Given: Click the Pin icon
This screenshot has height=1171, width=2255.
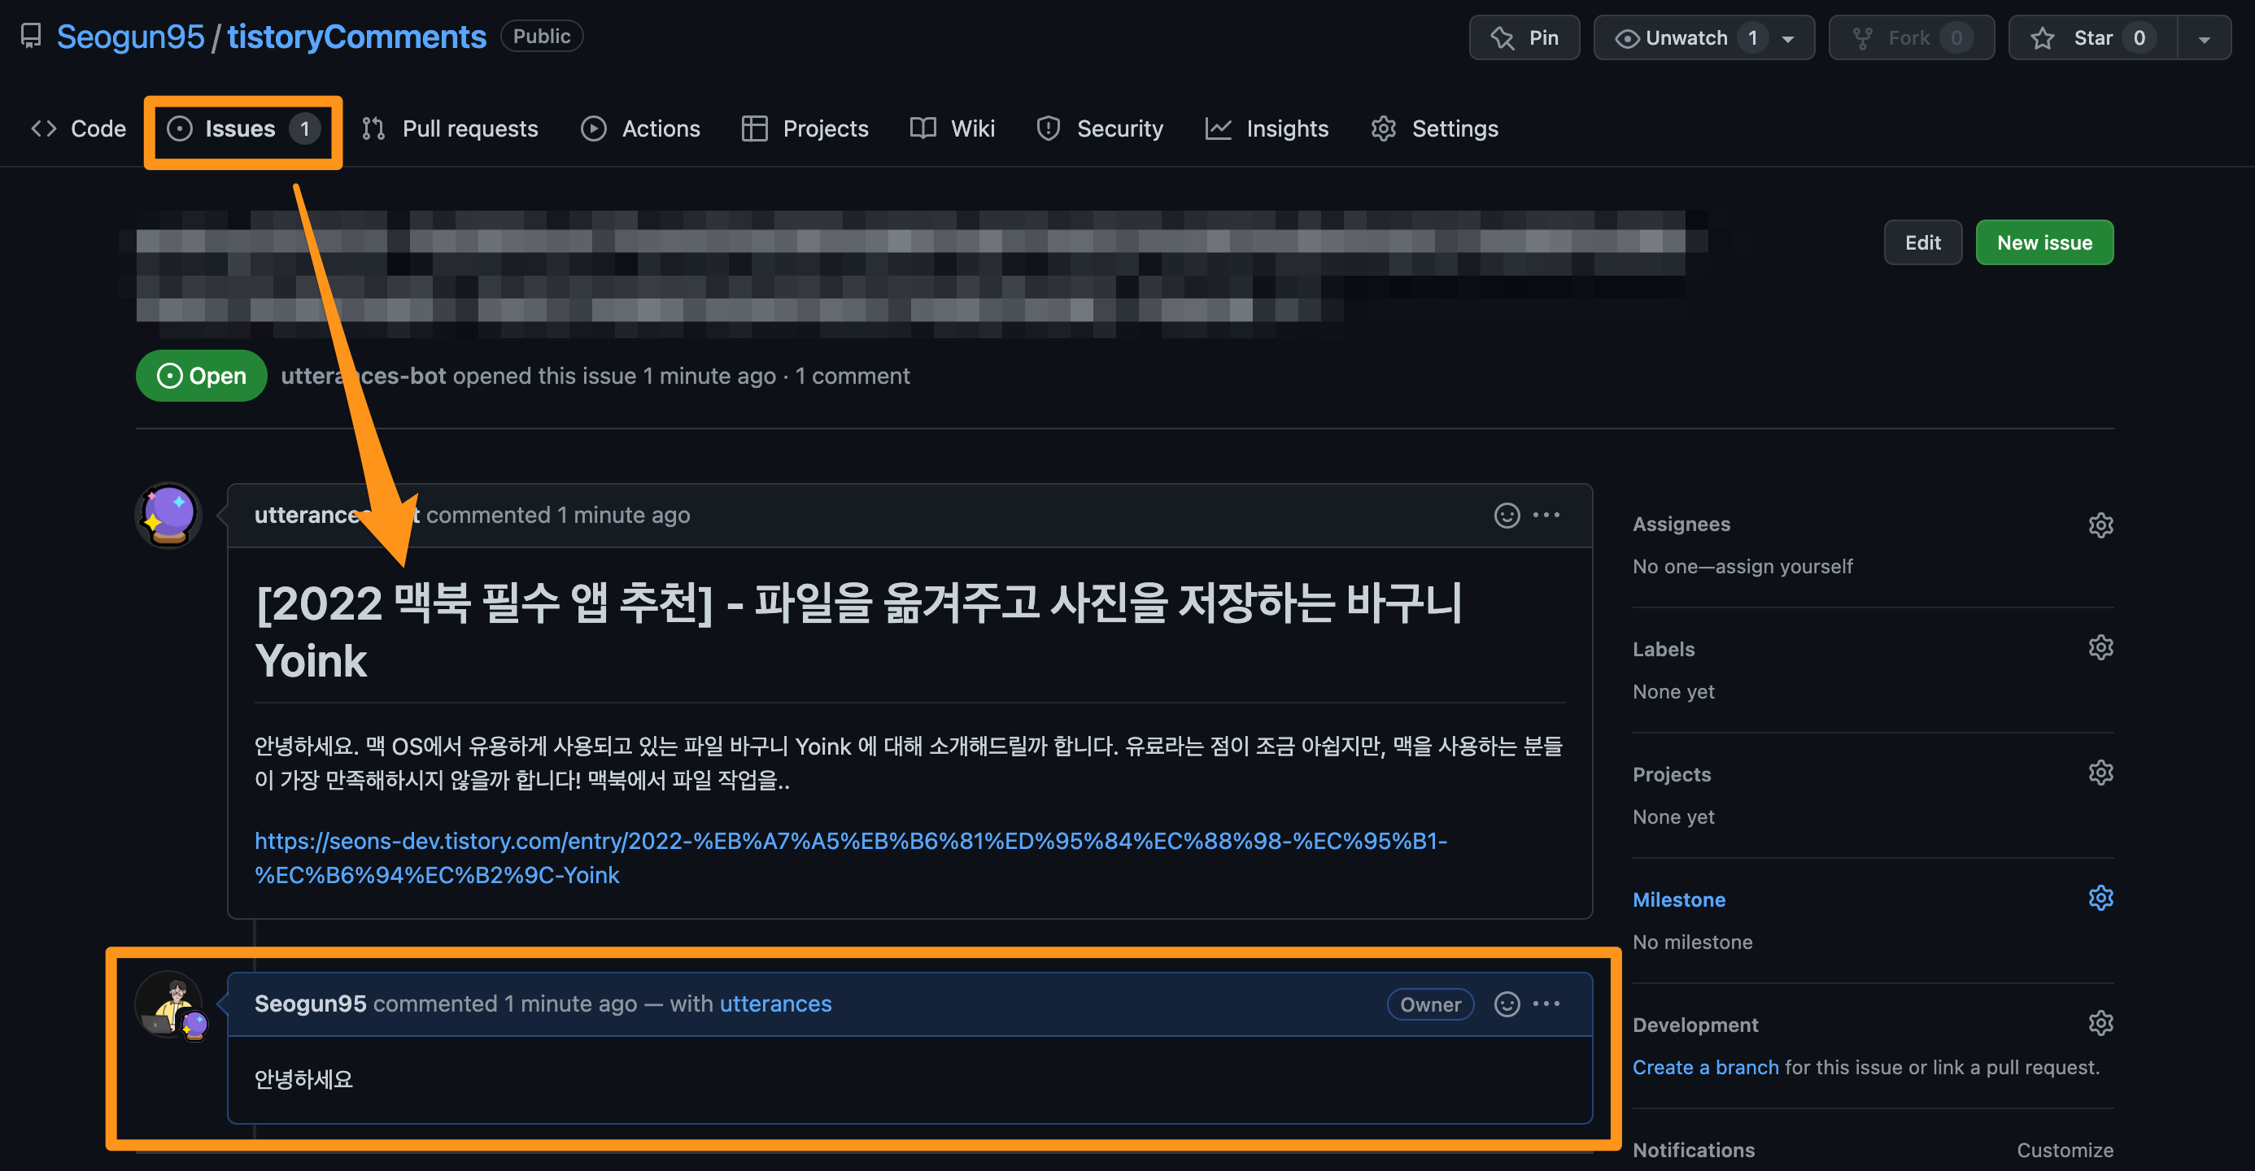Looking at the screenshot, I should coord(1503,38).
